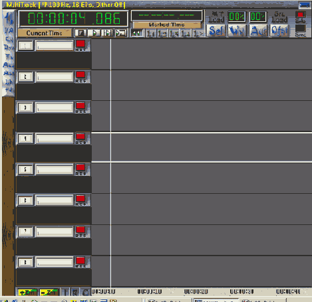This screenshot has width=312, height=302.
Task: Click the track 4 number button
Action: coord(25,139)
